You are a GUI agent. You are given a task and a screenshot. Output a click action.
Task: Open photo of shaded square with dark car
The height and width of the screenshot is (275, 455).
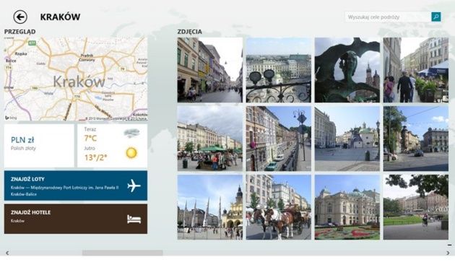416,139
